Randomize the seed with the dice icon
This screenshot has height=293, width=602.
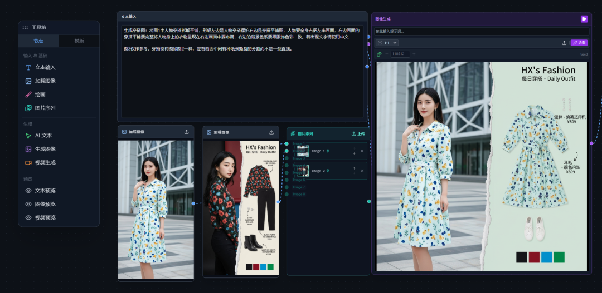(379, 54)
